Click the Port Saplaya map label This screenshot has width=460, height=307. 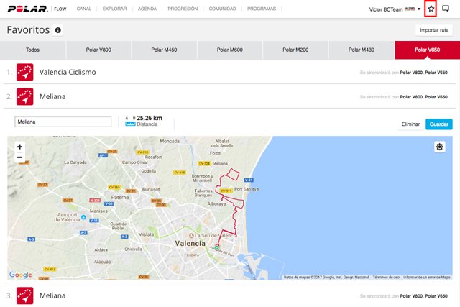[247, 189]
